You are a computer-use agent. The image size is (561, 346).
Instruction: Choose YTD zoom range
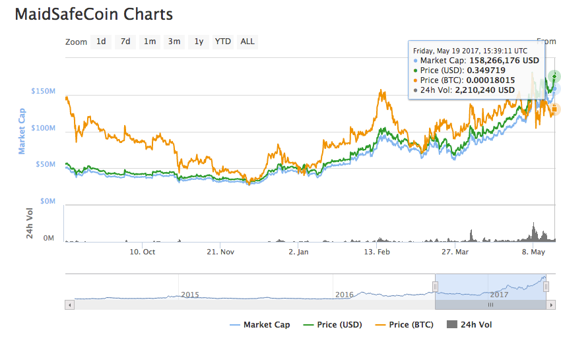tap(223, 42)
